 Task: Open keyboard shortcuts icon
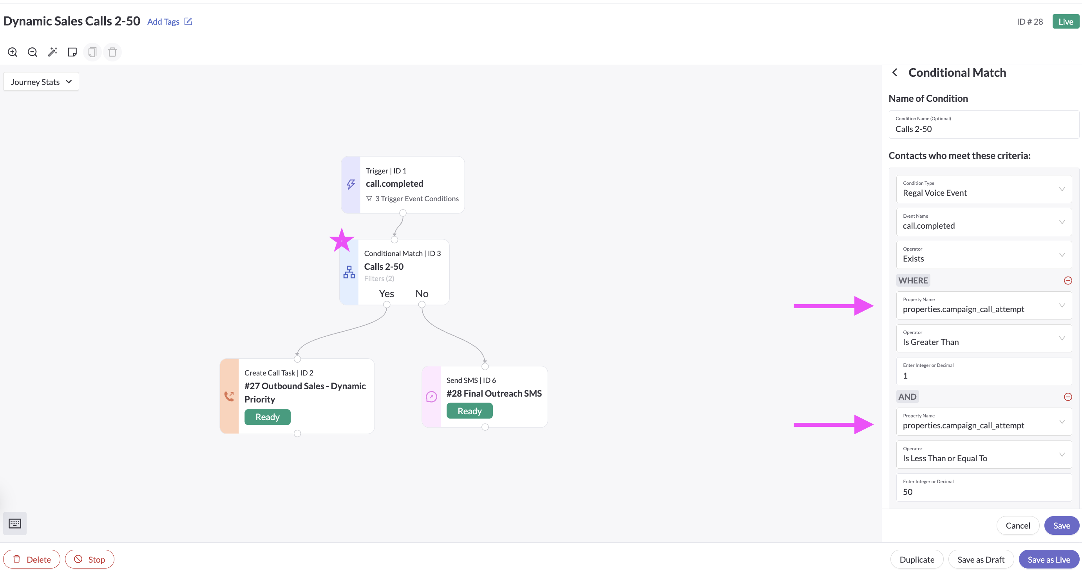pyautogui.click(x=15, y=523)
